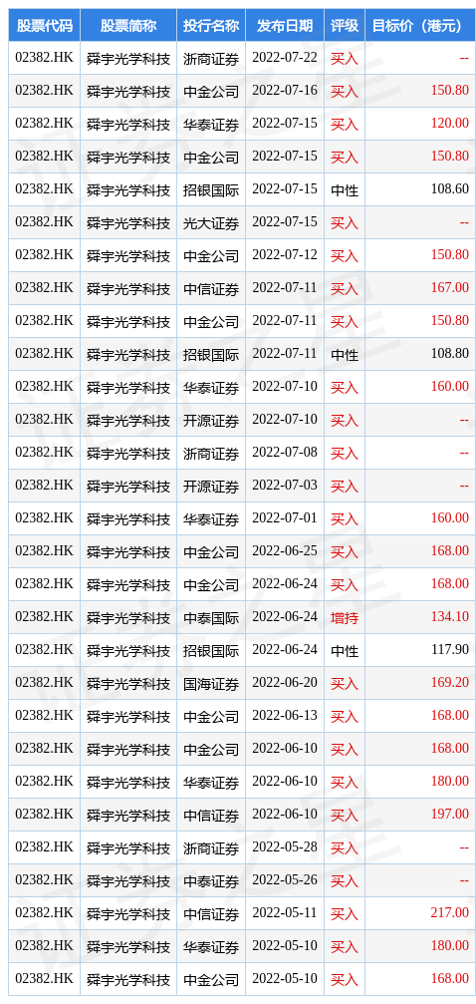Click 光大证券 in the 2022-07-15 row
This screenshot has width=476, height=1004.
coord(211,222)
